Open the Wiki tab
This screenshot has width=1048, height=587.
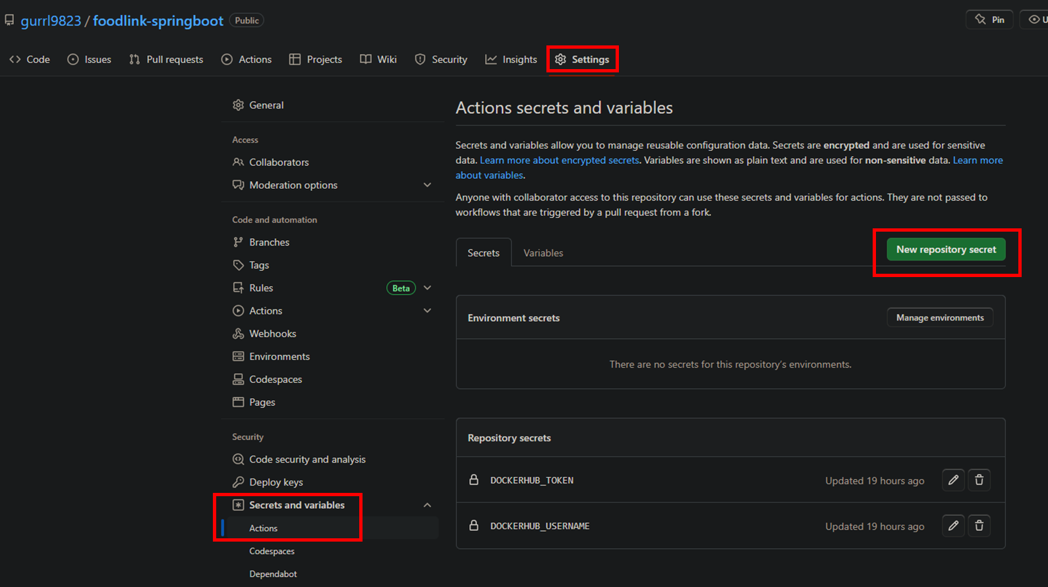click(x=378, y=59)
